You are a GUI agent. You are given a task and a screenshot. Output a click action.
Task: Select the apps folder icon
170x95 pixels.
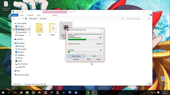coord(39,28)
